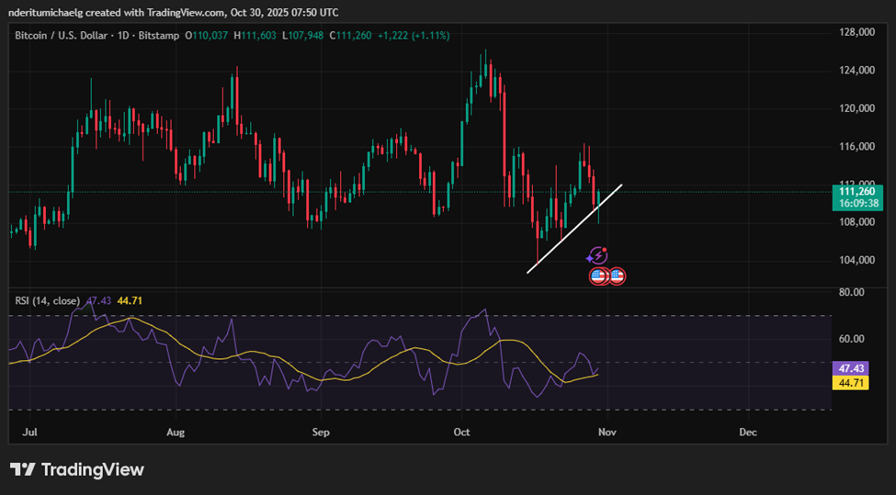Screen dimensions: 896x495
Task: Click the 'created with TradingView.com' header text
Action: coord(156,13)
